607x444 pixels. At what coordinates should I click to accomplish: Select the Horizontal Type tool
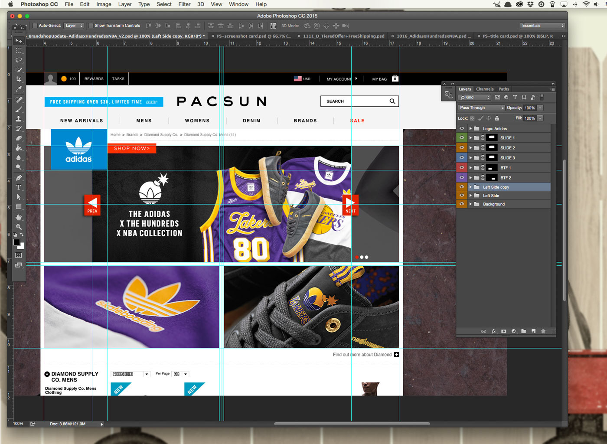[19, 187]
